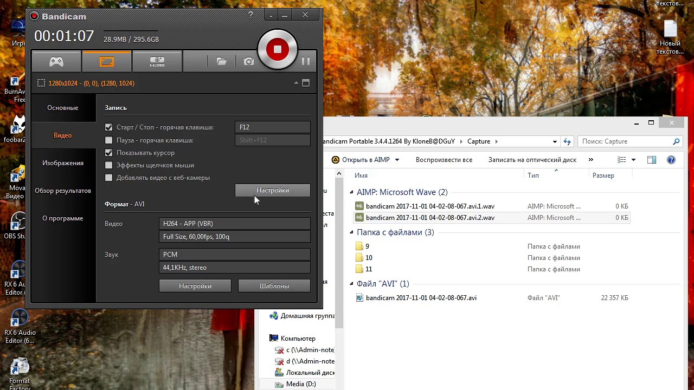Sort by Тип column header

pyautogui.click(x=534, y=175)
